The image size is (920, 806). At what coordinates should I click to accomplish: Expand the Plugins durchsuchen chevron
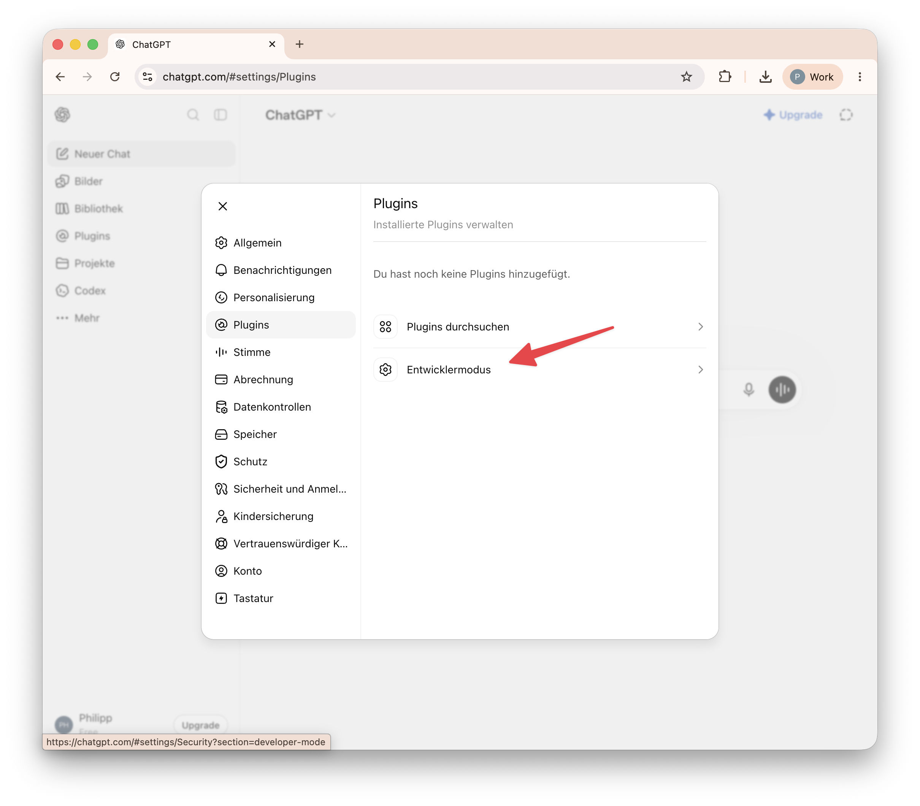pos(700,327)
